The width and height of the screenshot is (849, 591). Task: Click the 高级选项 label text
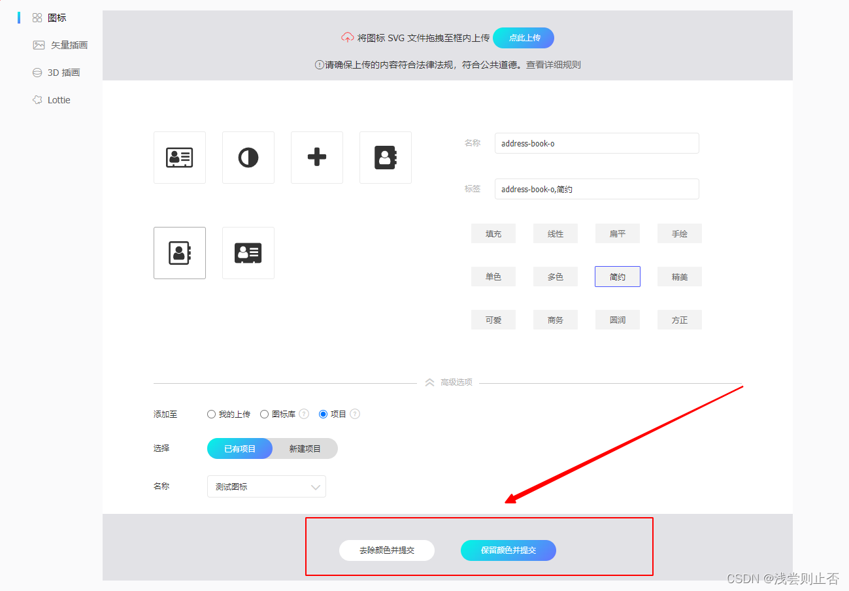click(456, 382)
